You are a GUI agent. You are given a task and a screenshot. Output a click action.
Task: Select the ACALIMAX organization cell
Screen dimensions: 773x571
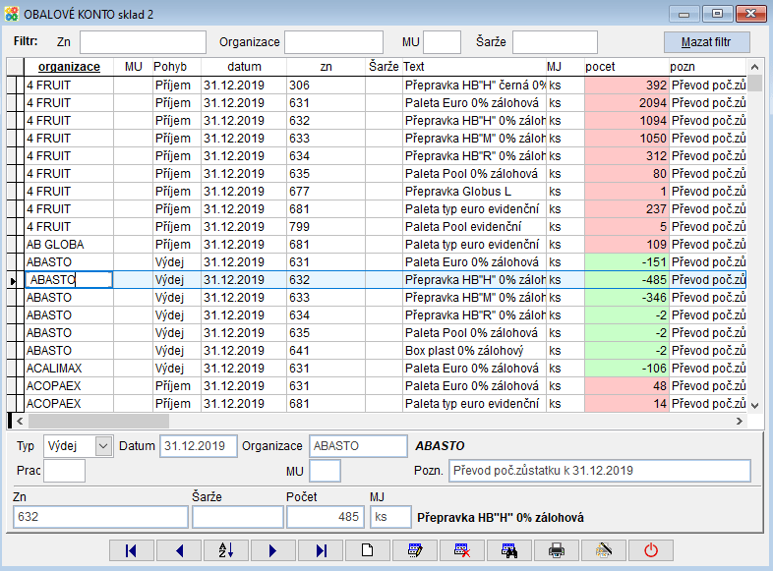(x=69, y=369)
